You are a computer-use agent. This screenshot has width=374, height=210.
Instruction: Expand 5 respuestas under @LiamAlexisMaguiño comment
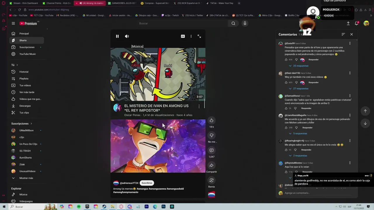pos(298,133)
